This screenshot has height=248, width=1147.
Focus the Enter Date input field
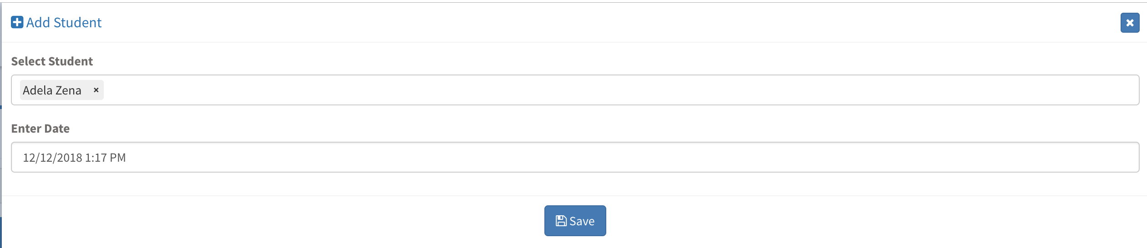tap(575, 157)
